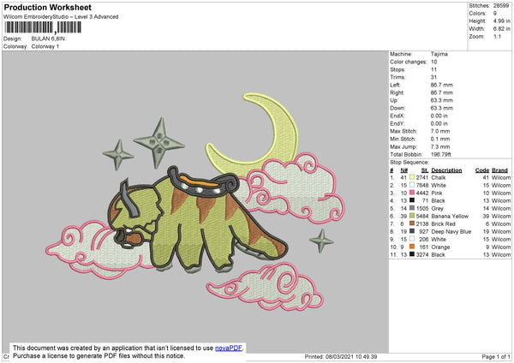The width and height of the screenshot is (514, 363).
Task: Click the 'Code' column header
Action: pyautogui.click(x=481, y=170)
